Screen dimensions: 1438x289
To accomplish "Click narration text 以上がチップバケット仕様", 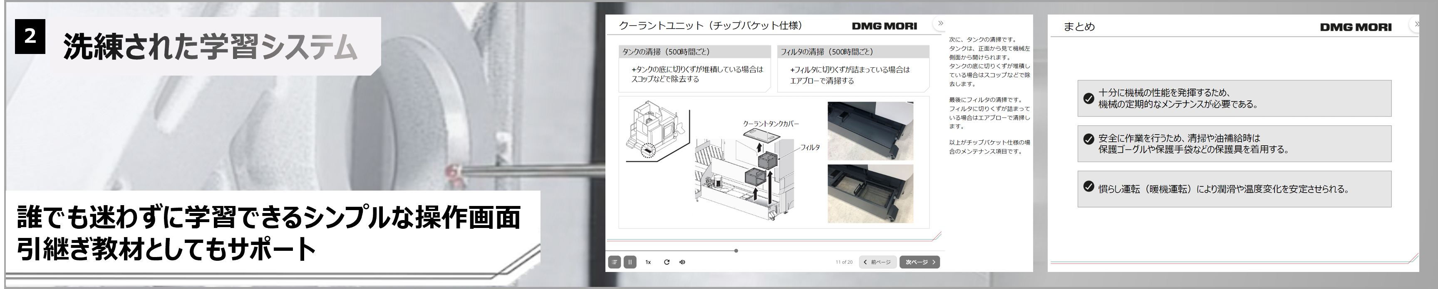I will [989, 147].
